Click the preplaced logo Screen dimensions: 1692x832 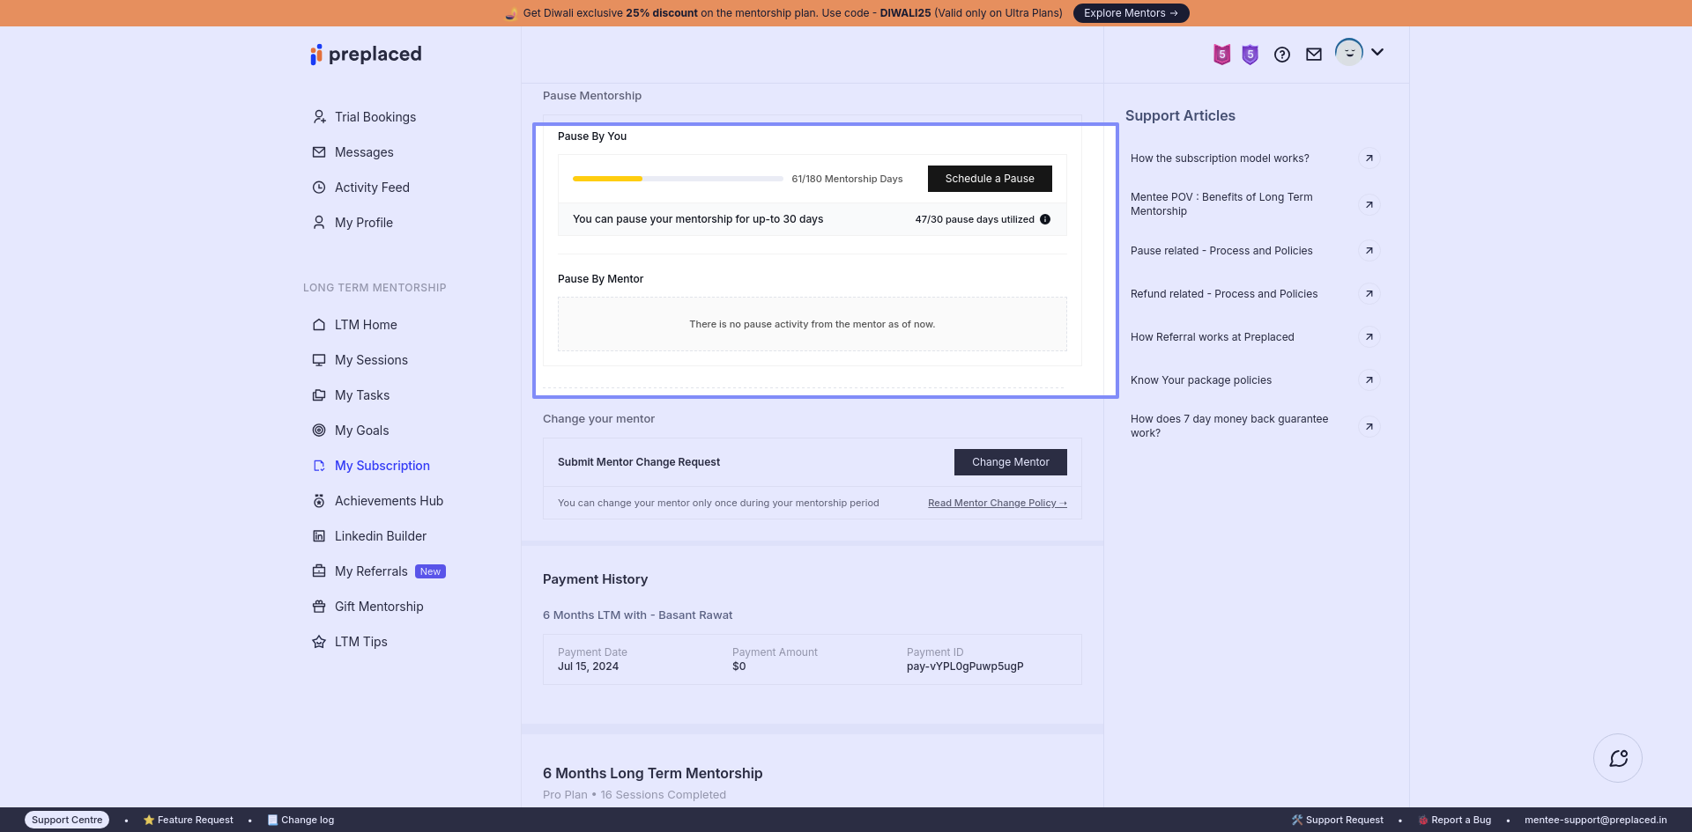coord(366,55)
